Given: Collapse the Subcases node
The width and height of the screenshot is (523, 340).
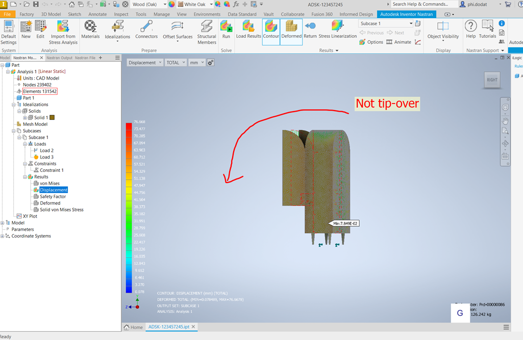Looking at the screenshot, I should [x=13, y=130].
